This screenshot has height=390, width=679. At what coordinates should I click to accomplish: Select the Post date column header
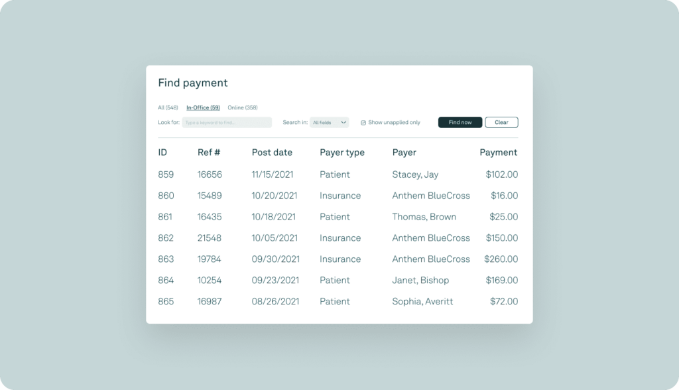point(272,153)
